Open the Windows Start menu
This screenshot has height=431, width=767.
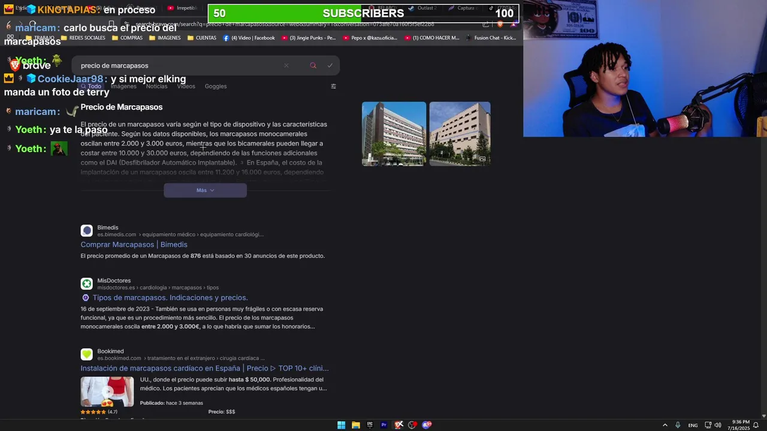[341, 425]
